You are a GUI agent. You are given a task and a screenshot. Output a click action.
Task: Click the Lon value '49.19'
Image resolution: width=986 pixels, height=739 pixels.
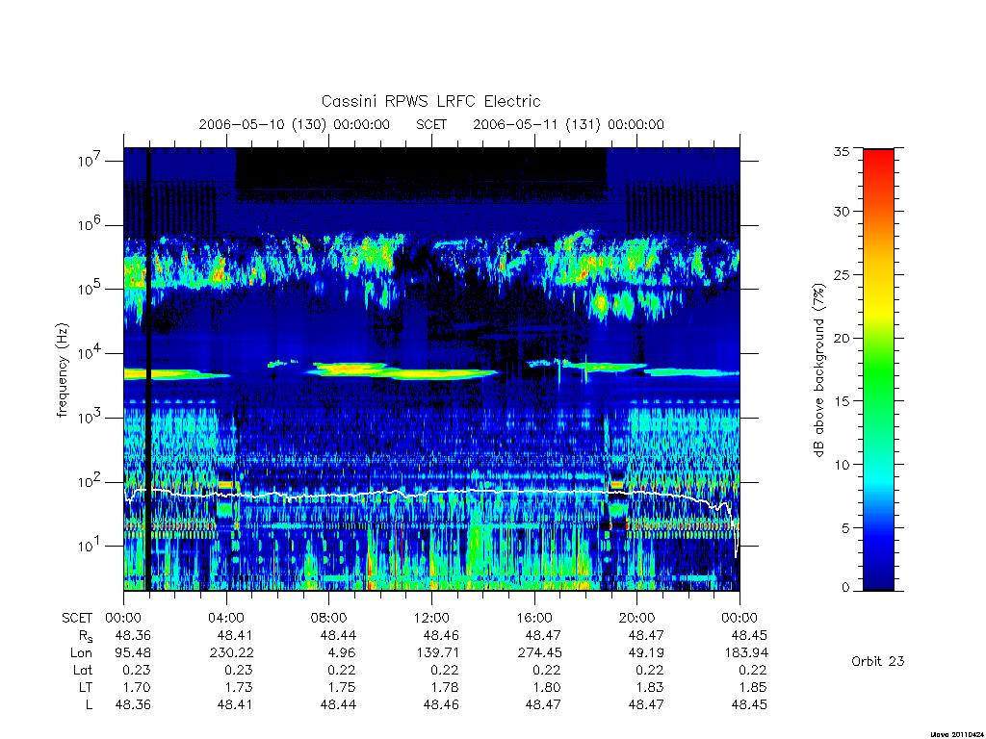click(646, 653)
